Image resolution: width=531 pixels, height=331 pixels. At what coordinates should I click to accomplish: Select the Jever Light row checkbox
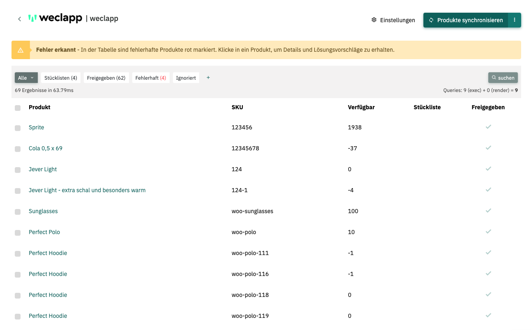pos(18,170)
